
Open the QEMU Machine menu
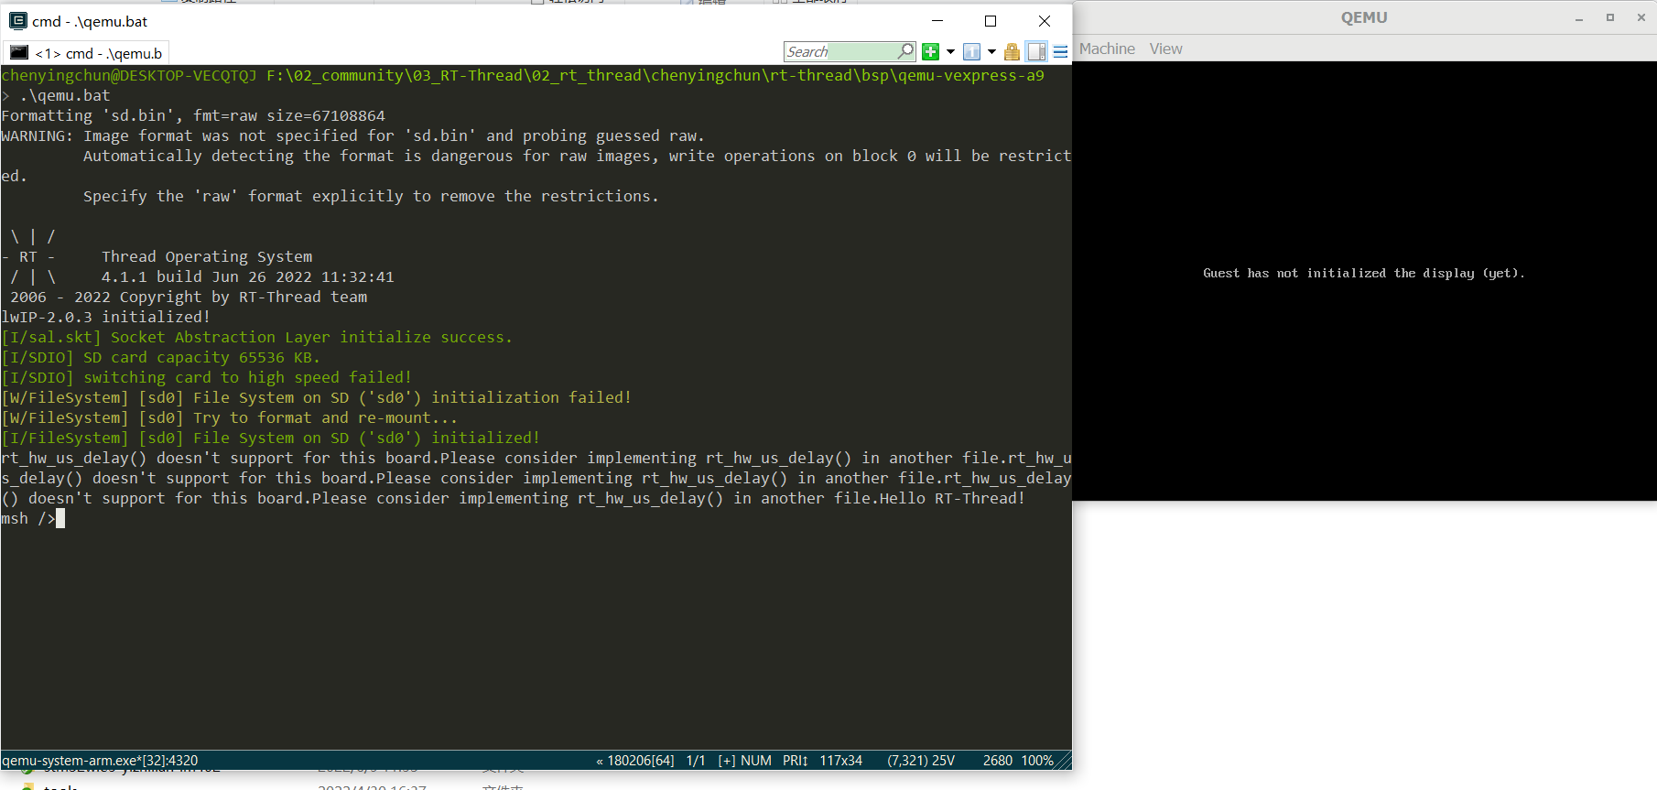tap(1106, 49)
